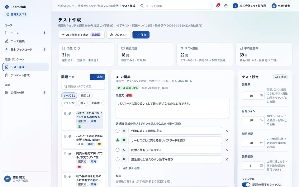Focus the コースを検索 search field
Screen dimensions: 299x187
pos(174,6)
